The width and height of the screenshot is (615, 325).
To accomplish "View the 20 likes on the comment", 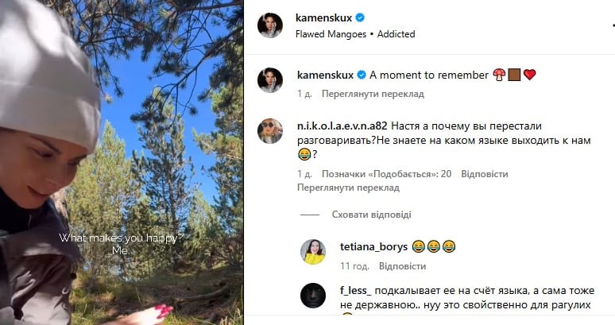I will (x=386, y=174).
